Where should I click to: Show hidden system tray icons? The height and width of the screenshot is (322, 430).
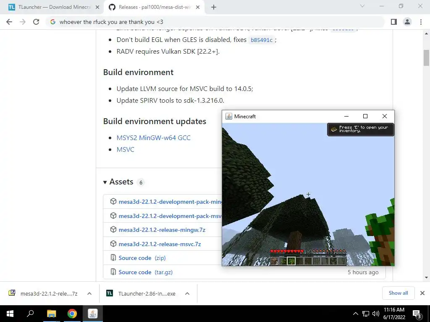(355, 314)
